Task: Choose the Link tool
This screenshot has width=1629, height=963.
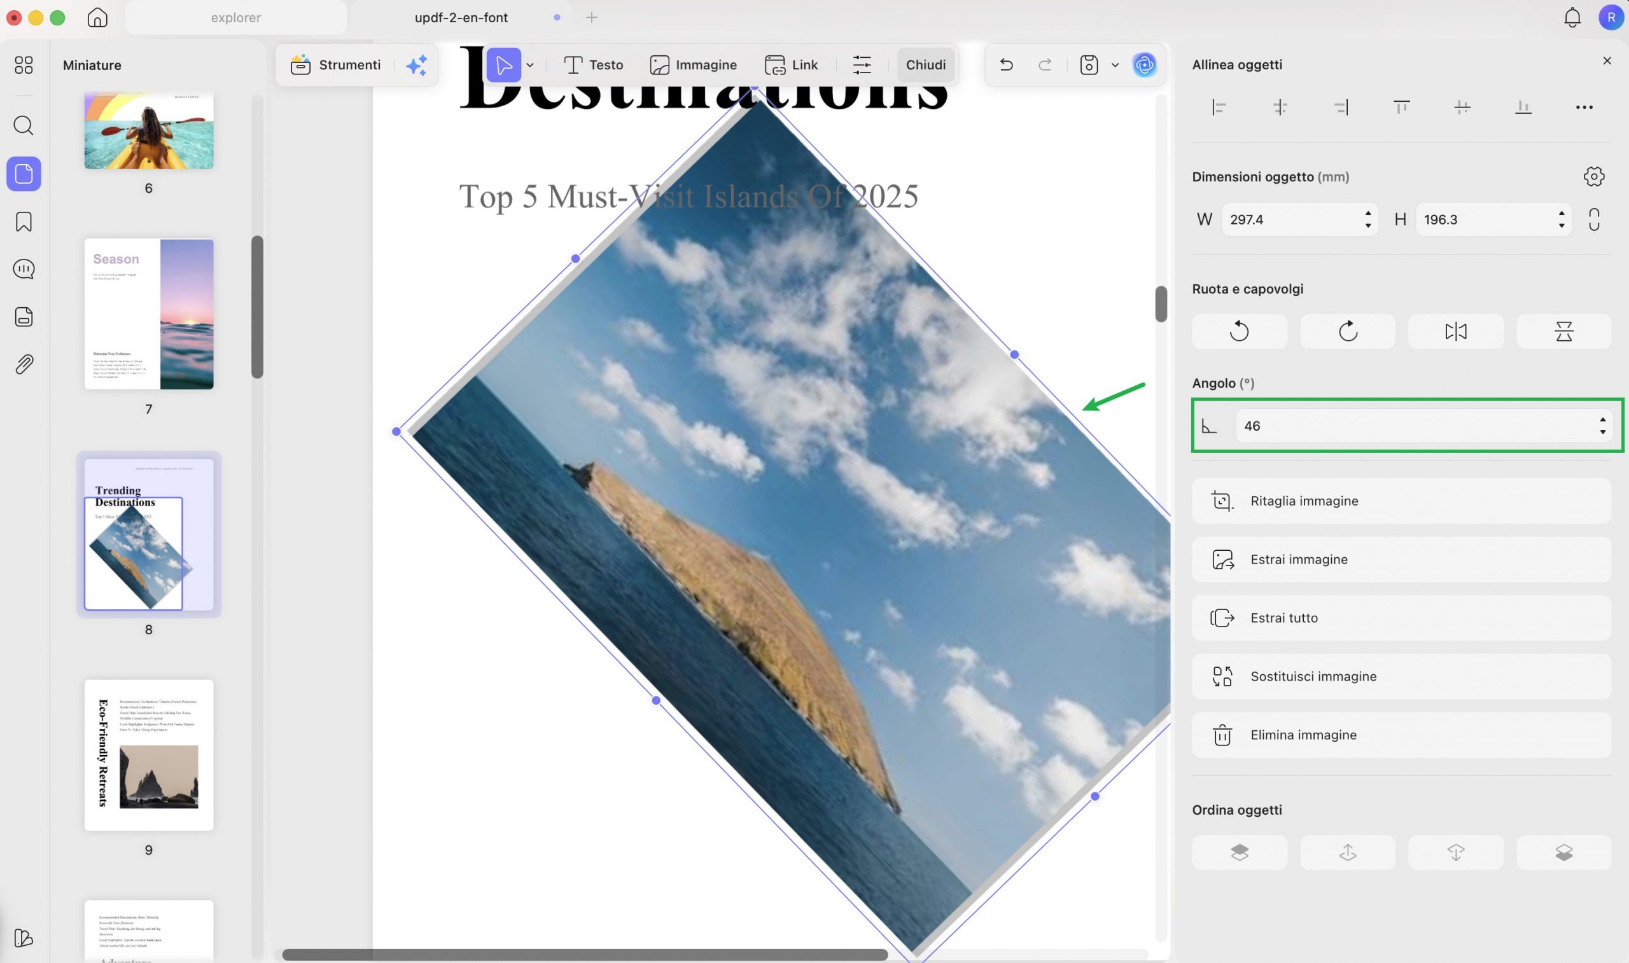Action: [790, 65]
